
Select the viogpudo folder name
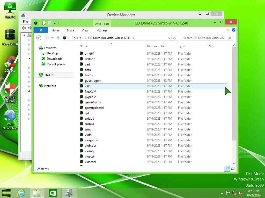(x=91, y=140)
